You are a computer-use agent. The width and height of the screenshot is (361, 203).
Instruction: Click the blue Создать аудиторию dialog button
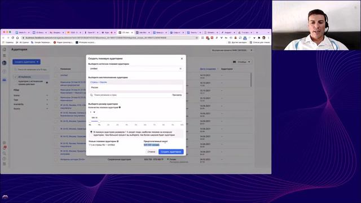pyautogui.click(x=171, y=152)
